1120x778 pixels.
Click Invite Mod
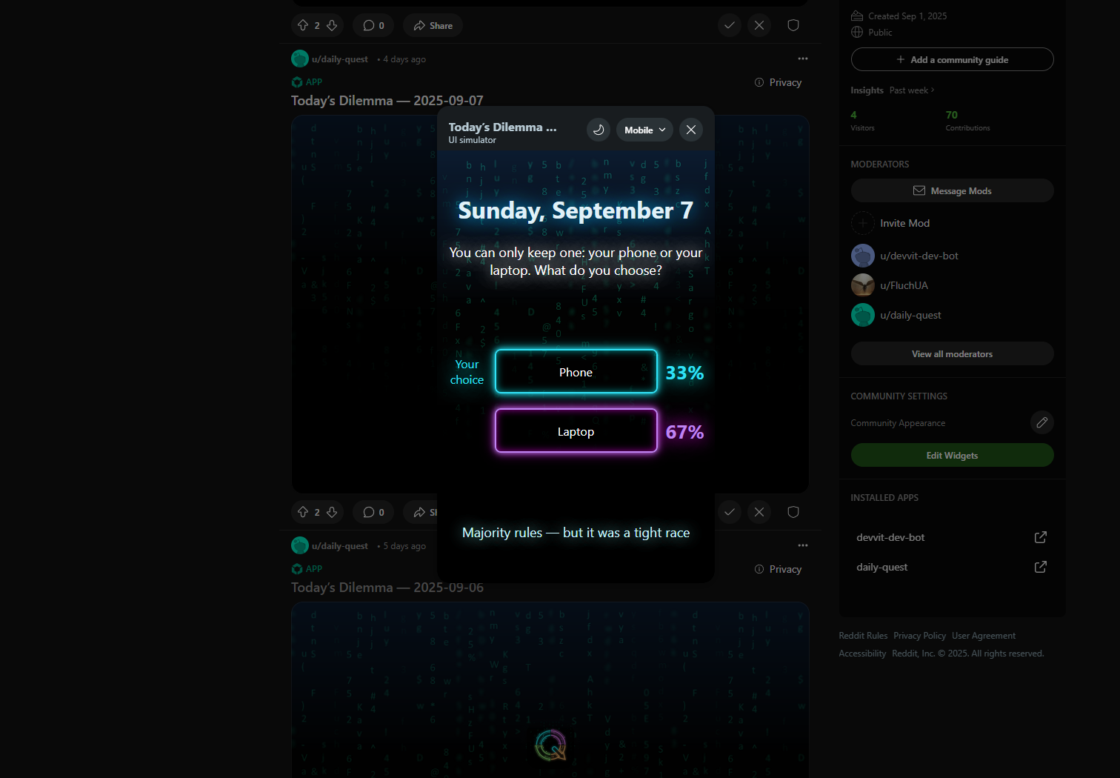point(904,223)
